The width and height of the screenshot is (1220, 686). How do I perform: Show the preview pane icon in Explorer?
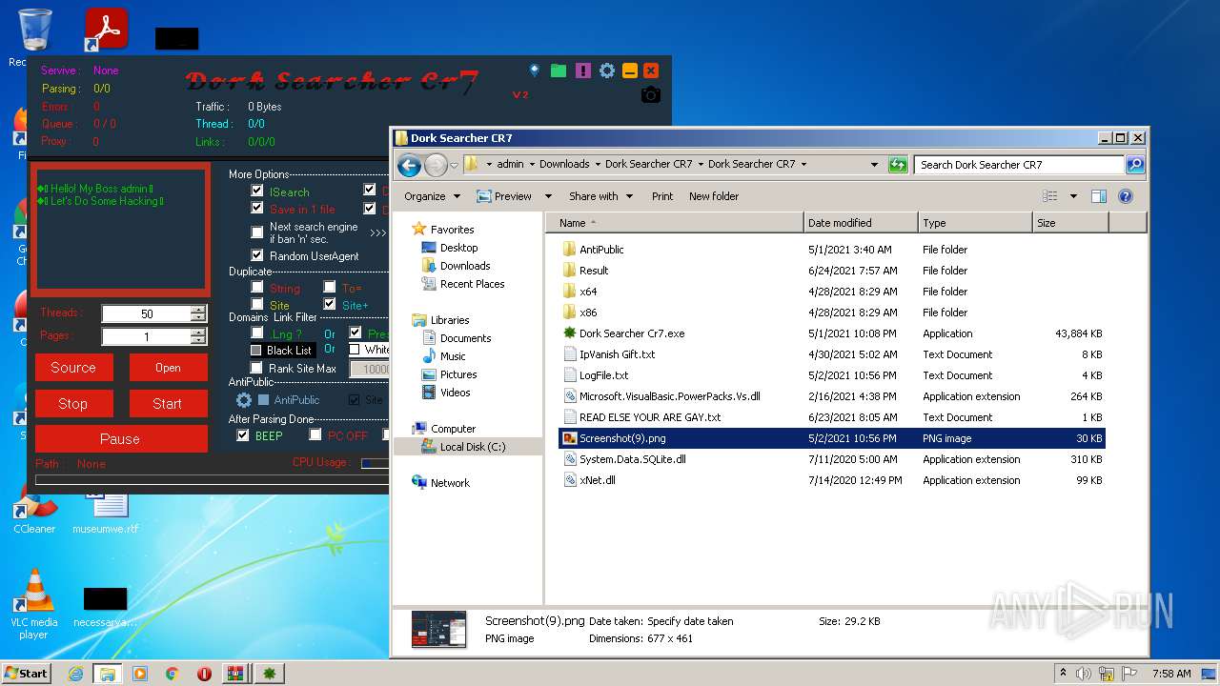(x=1098, y=196)
